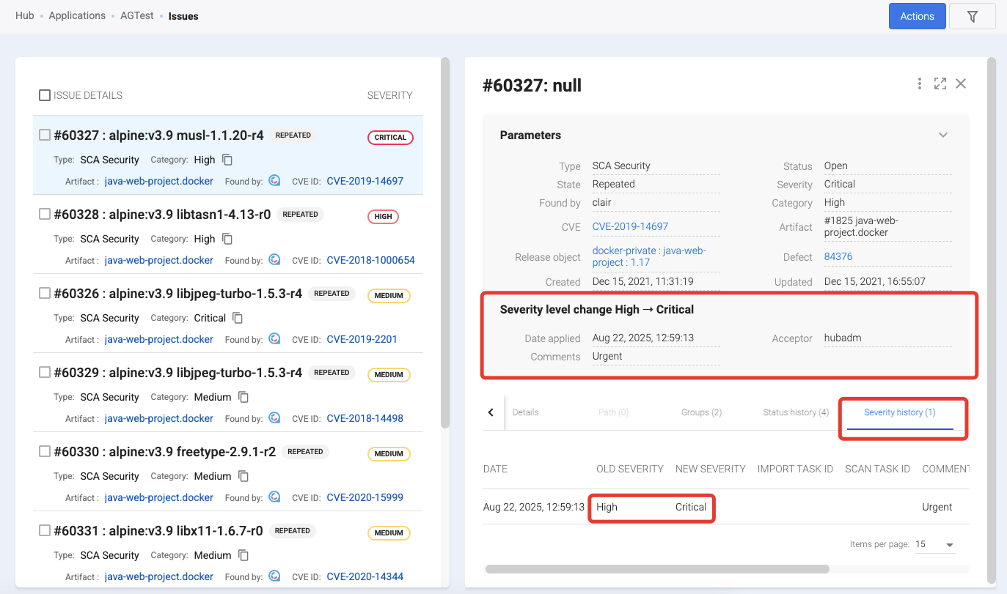Toggle the select-all Issue Details checkbox
The height and width of the screenshot is (594, 1007).
[x=45, y=95]
